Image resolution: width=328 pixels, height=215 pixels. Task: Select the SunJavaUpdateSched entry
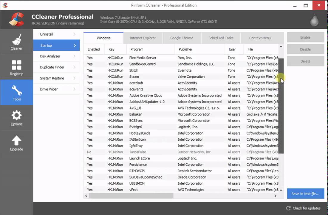pos(181,177)
